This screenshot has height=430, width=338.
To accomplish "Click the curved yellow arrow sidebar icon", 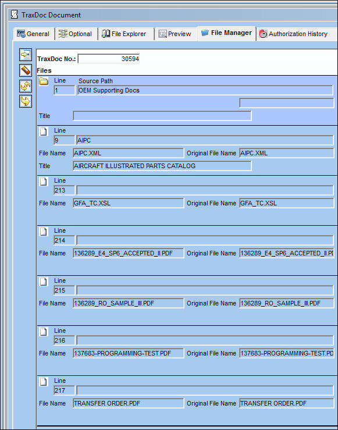I will coord(26,101).
